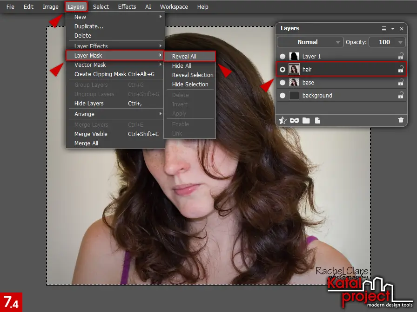Click the lock icon on the hair layer
Image resolution: width=417 pixels, height=312 pixels.
[x=401, y=70]
